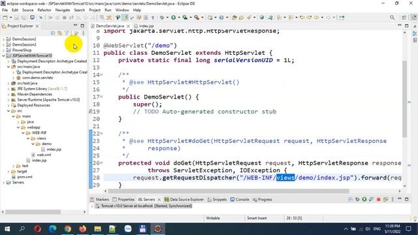Open the Window menu
The image size is (418, 235).
click(122, 10)
